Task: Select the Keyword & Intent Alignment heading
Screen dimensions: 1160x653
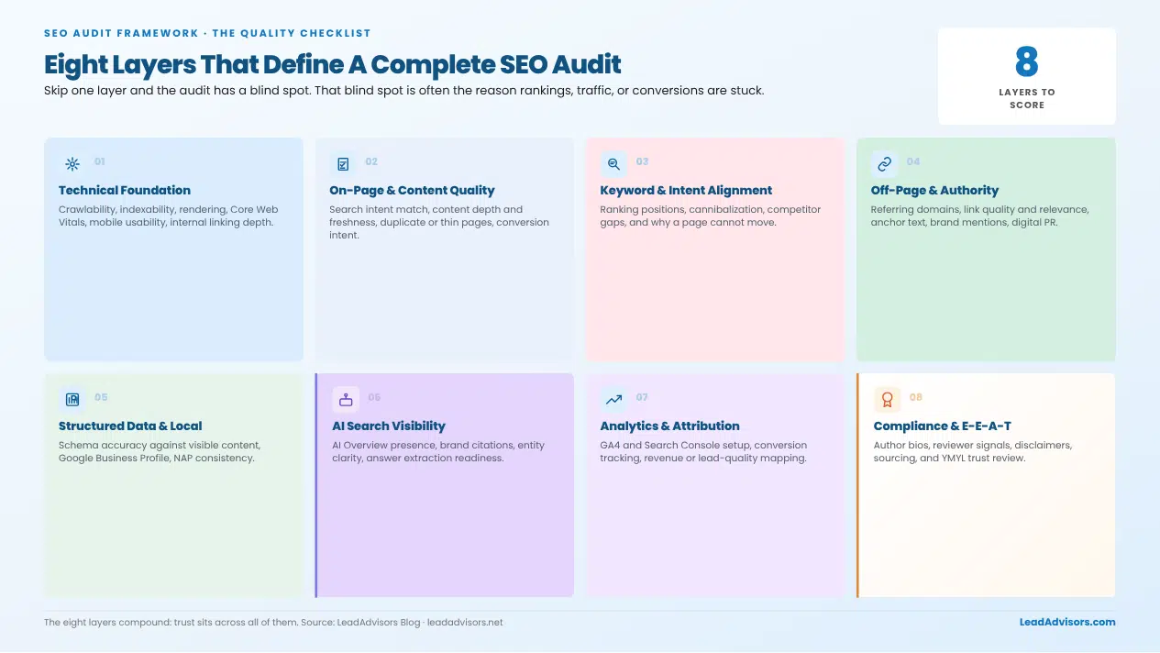Action: coord(686,191)
